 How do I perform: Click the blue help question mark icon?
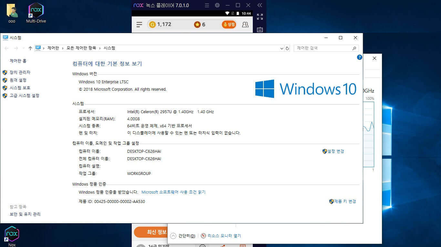[359, 57]
